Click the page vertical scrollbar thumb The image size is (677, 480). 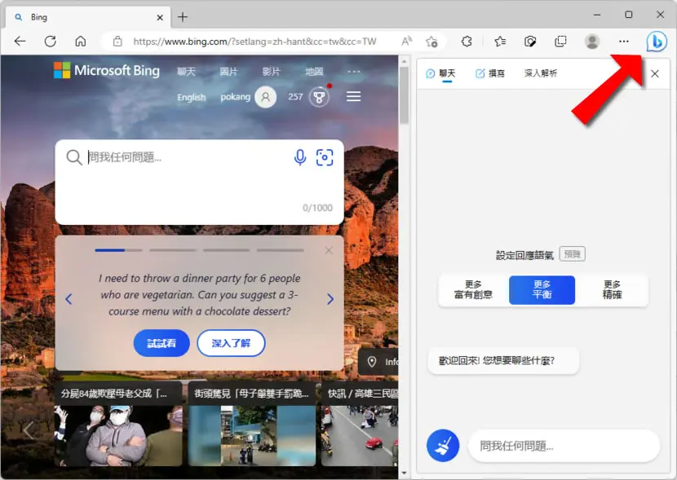404,95
